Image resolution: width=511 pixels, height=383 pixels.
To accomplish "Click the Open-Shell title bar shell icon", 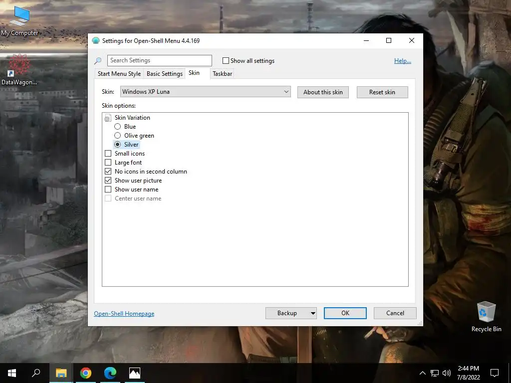I will (95, 41).
